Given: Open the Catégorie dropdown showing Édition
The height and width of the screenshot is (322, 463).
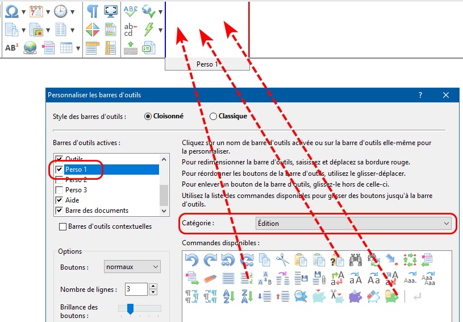Looking at the screenshot, I should 353,224.
